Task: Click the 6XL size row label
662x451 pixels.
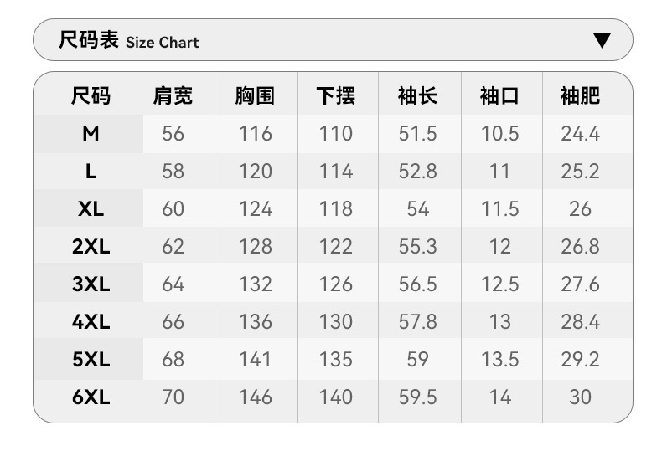Action: pos(91,397)
